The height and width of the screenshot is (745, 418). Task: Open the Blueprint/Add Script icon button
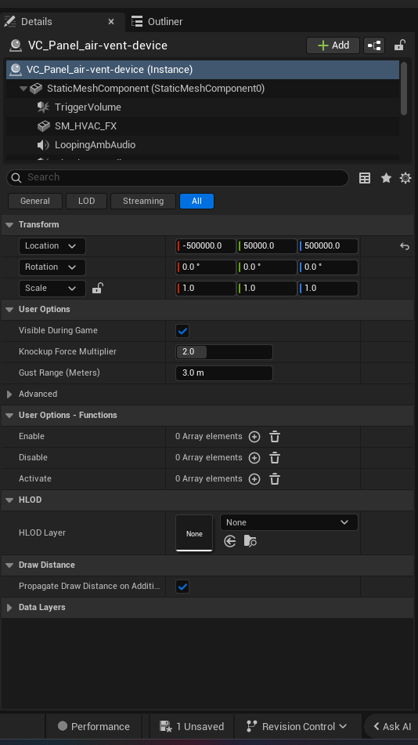pos(374,45)
